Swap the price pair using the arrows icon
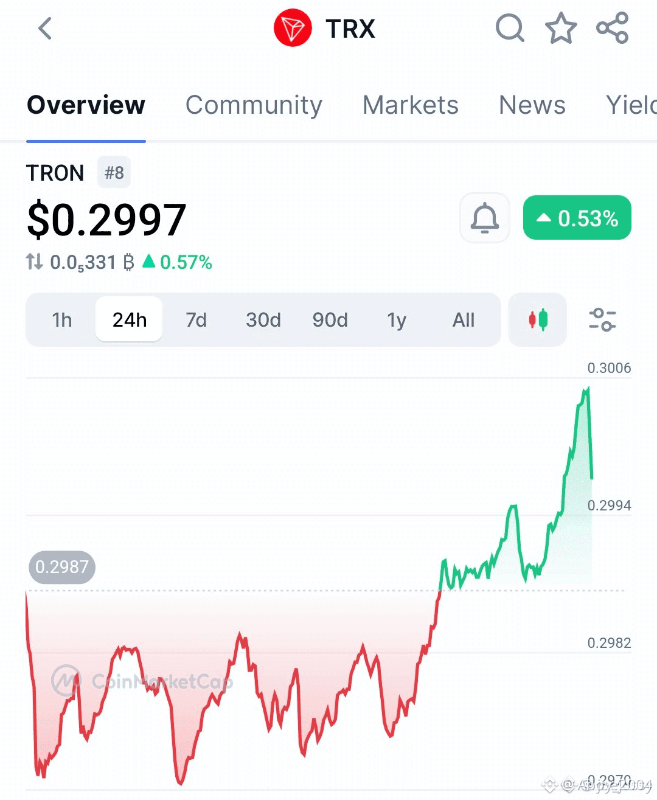 (x=35, y=262)
